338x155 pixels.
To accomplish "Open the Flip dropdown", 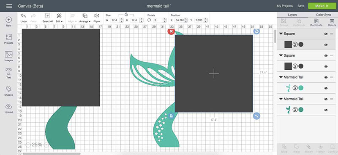I will coord(97,18).
